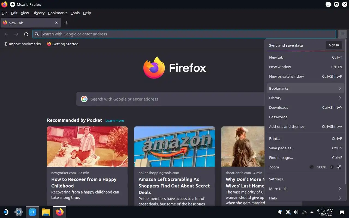
Task: Open Settings from the panel menu
Action: click(x=305, y=179)
